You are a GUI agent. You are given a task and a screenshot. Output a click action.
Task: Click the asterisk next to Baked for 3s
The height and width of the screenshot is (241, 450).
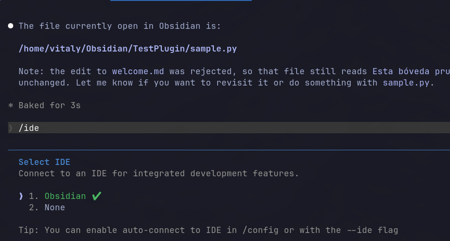click(x=10, y=105)
